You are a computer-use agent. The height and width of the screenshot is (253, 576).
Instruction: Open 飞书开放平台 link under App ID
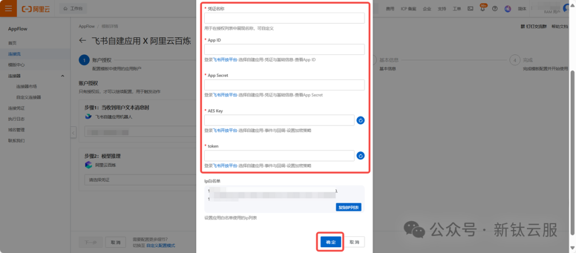225,60
